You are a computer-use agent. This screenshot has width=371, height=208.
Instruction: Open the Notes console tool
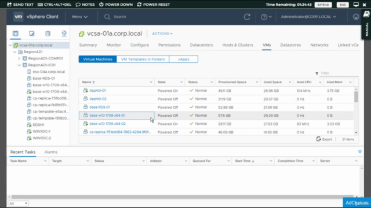pyautogui.click(x=85, y=5)
